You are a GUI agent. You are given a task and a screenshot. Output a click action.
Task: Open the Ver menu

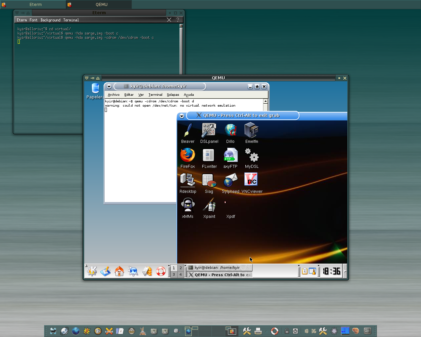pos(141,94)
